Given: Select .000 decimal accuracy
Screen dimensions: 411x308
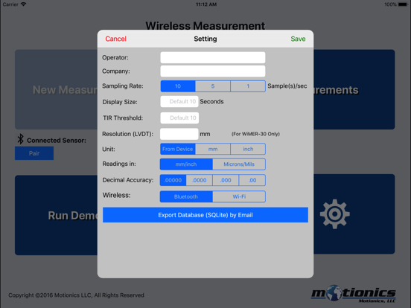Looking at the screenshot, I should pos(226,180).
